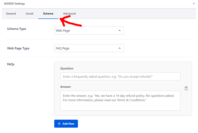Focus the Answer text area

point(120,101)
